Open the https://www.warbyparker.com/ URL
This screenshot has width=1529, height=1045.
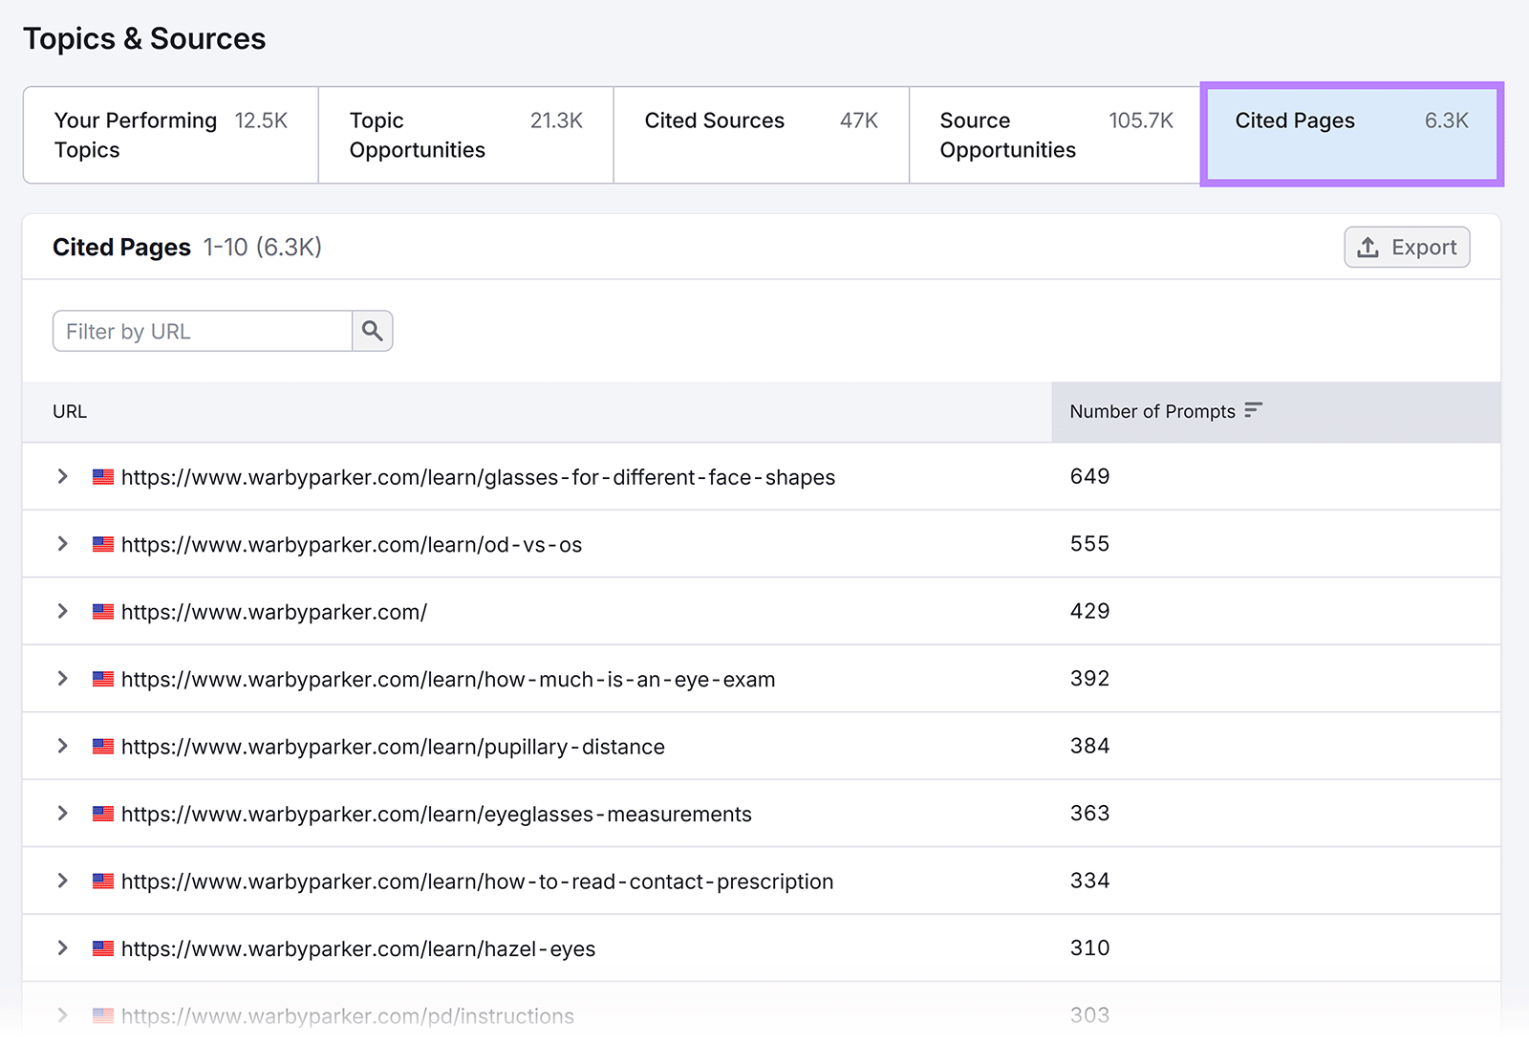click(274, 612)
